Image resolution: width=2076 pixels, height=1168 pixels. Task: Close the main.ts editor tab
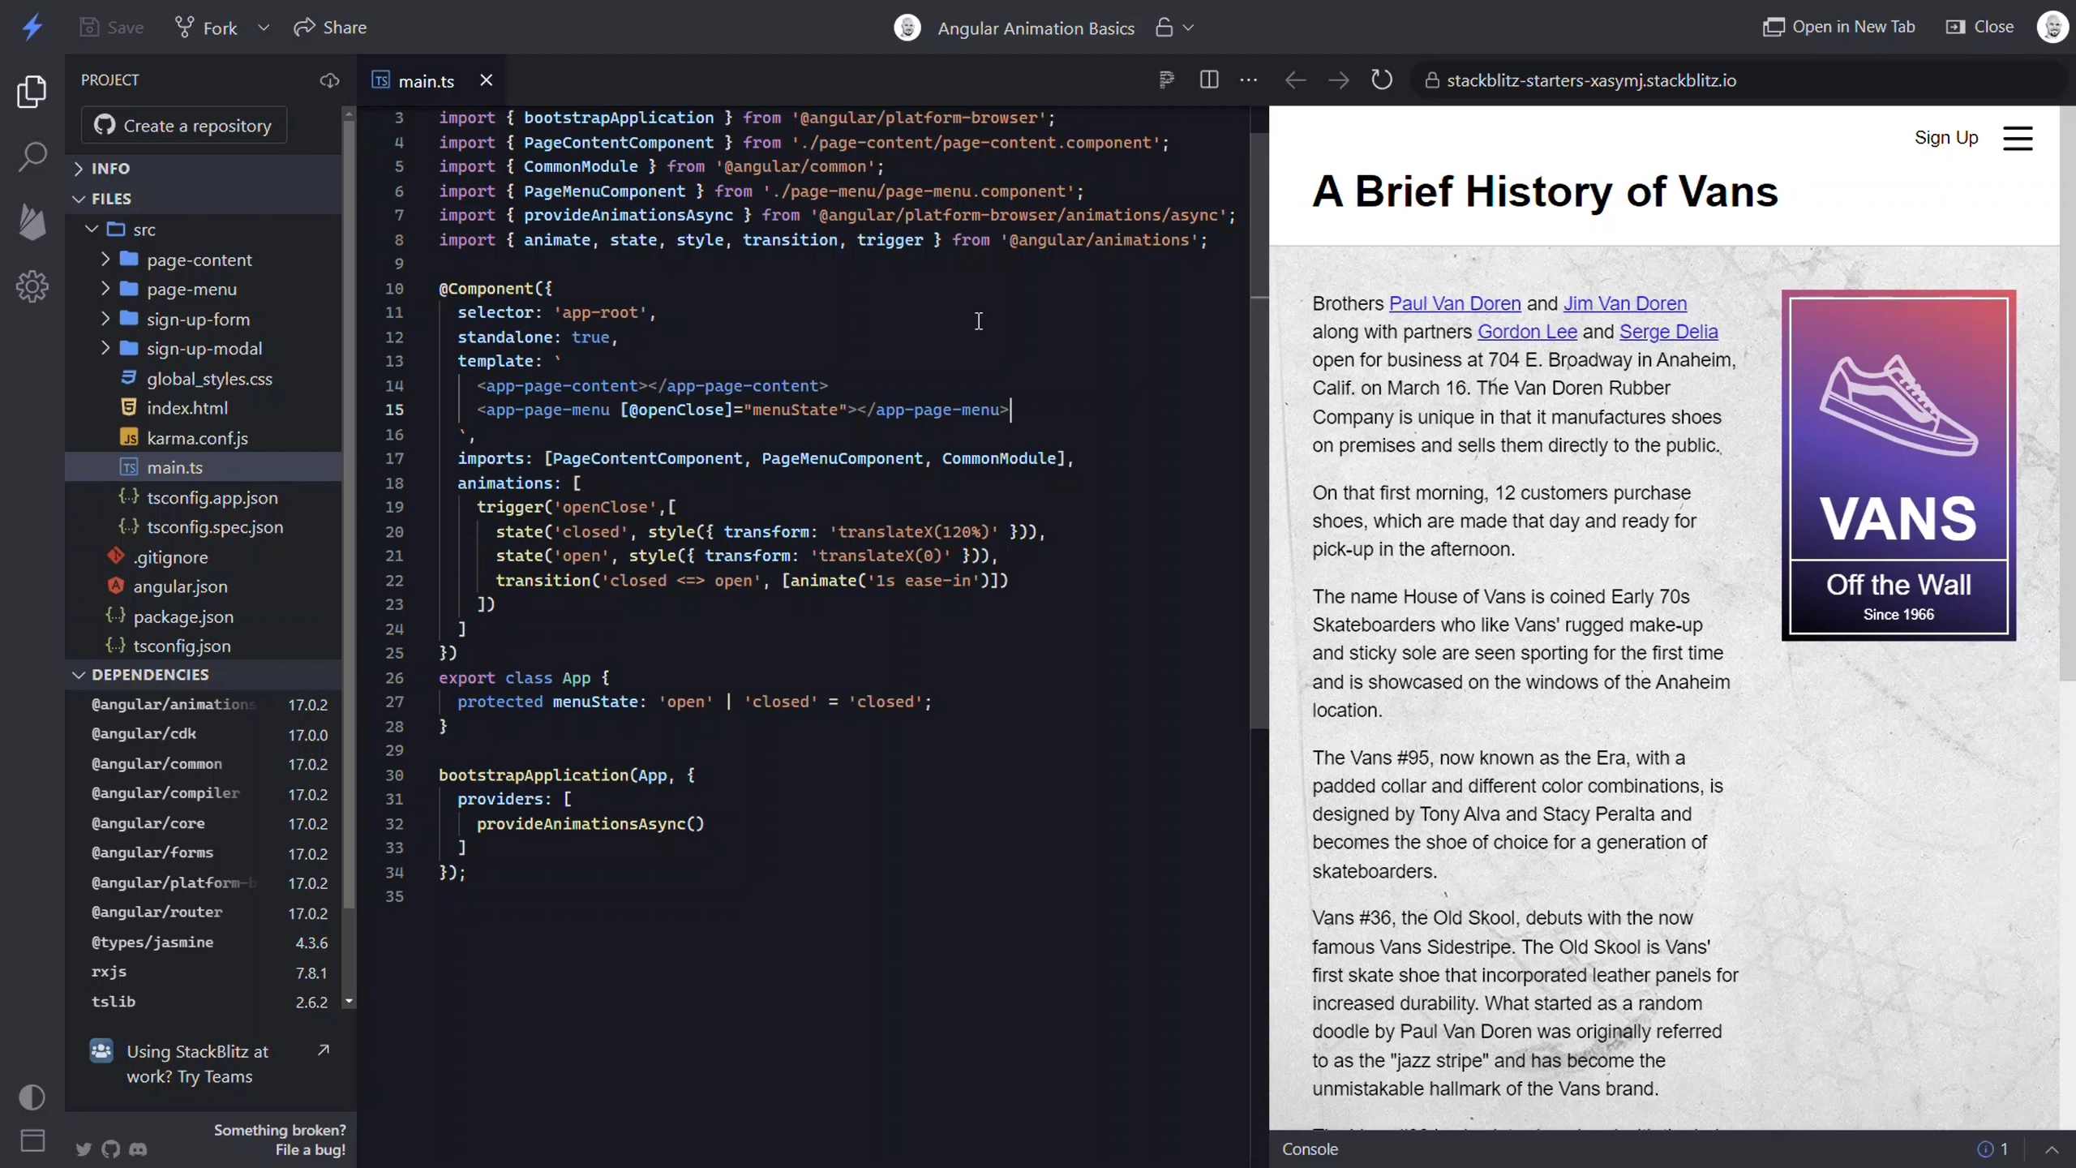(486, 80)
